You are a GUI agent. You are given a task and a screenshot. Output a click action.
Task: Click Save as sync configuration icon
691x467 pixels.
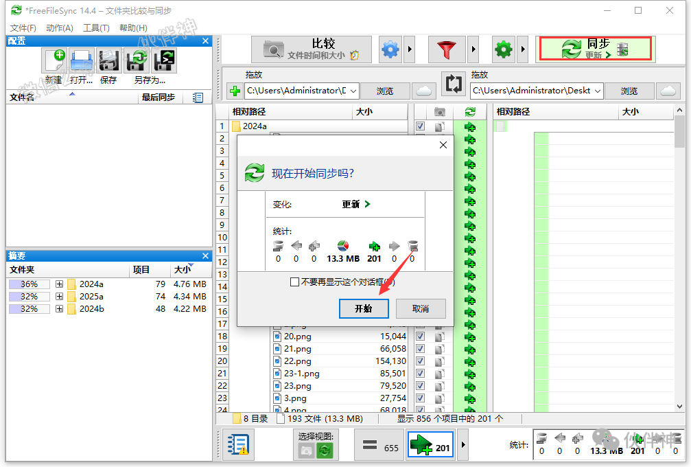(137, 60)
